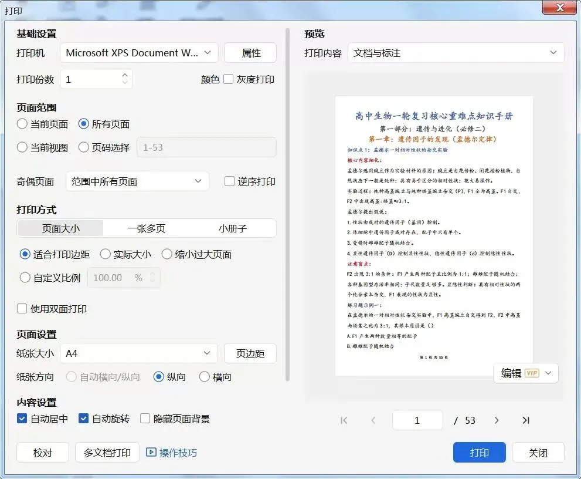The height and width of the screenshot is (479, 581).
Task: Open the printer selection dropdown
Action: tap(139, 53)
